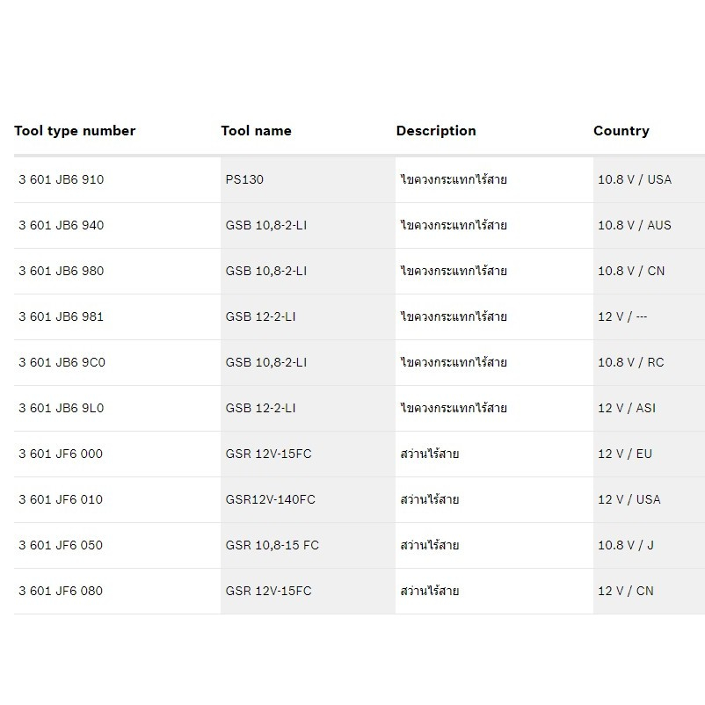Select type number 3 601 JB6 910

pos(62,179)
